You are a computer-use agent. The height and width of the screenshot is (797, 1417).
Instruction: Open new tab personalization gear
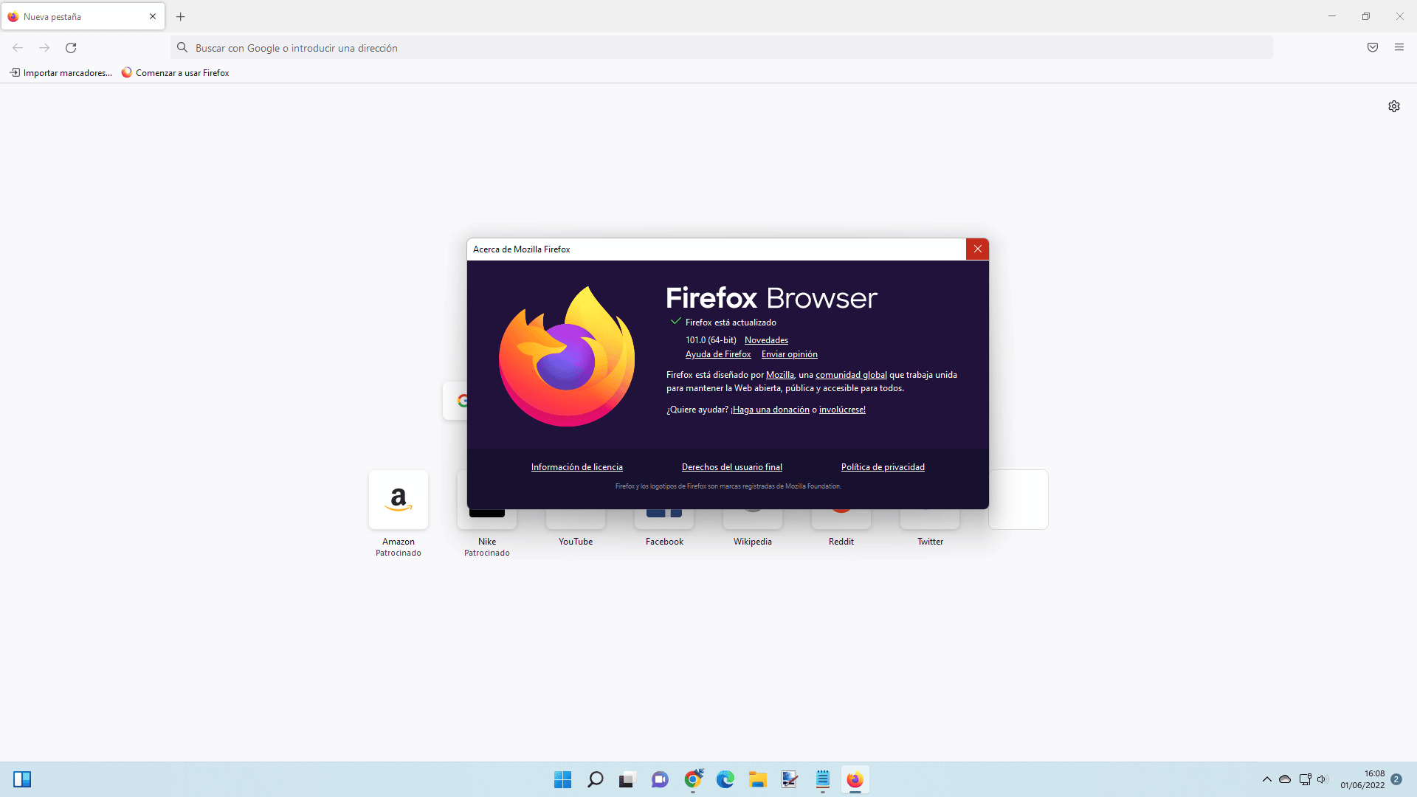pyautogui.click(x=1394, y=106)
